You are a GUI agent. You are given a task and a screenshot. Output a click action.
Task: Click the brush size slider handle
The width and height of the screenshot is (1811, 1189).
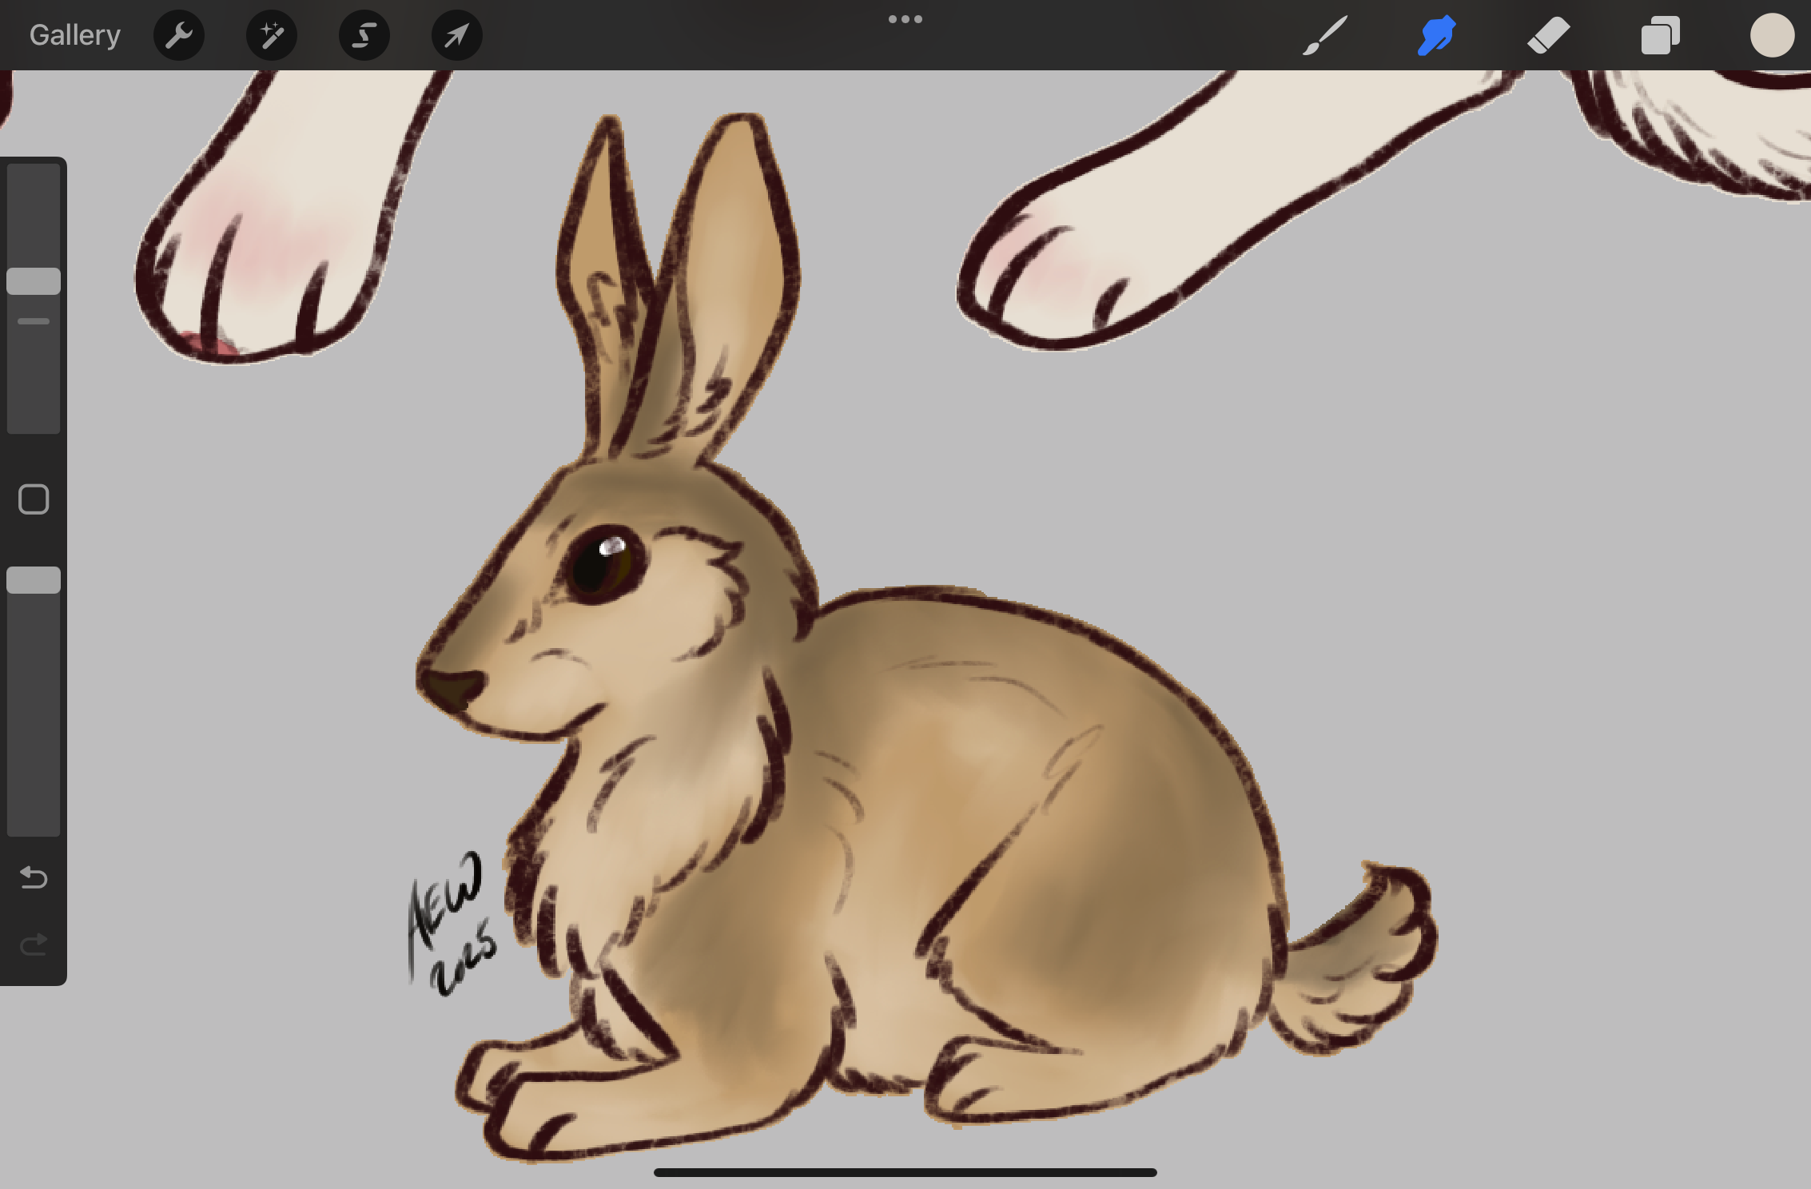coord(34,281)
